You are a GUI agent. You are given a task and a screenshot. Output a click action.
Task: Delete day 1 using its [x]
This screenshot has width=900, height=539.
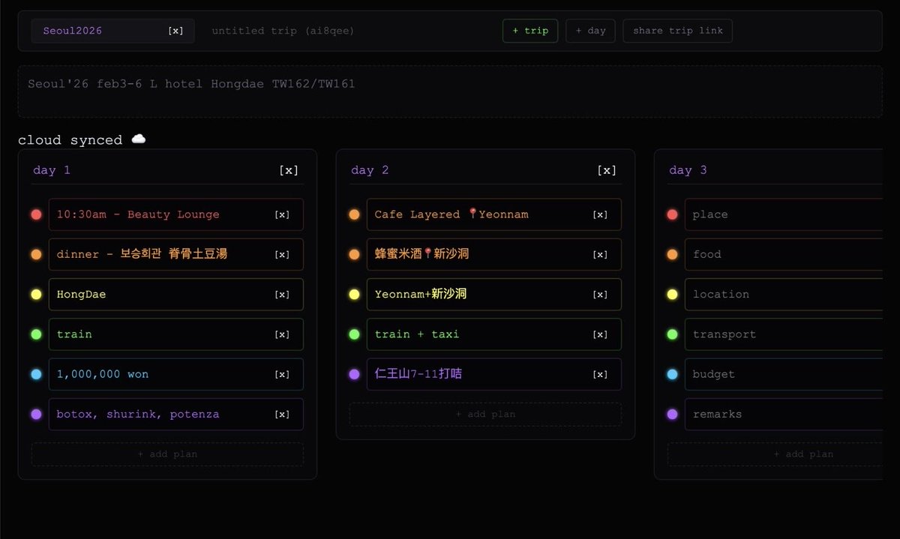tap(289, 170)
